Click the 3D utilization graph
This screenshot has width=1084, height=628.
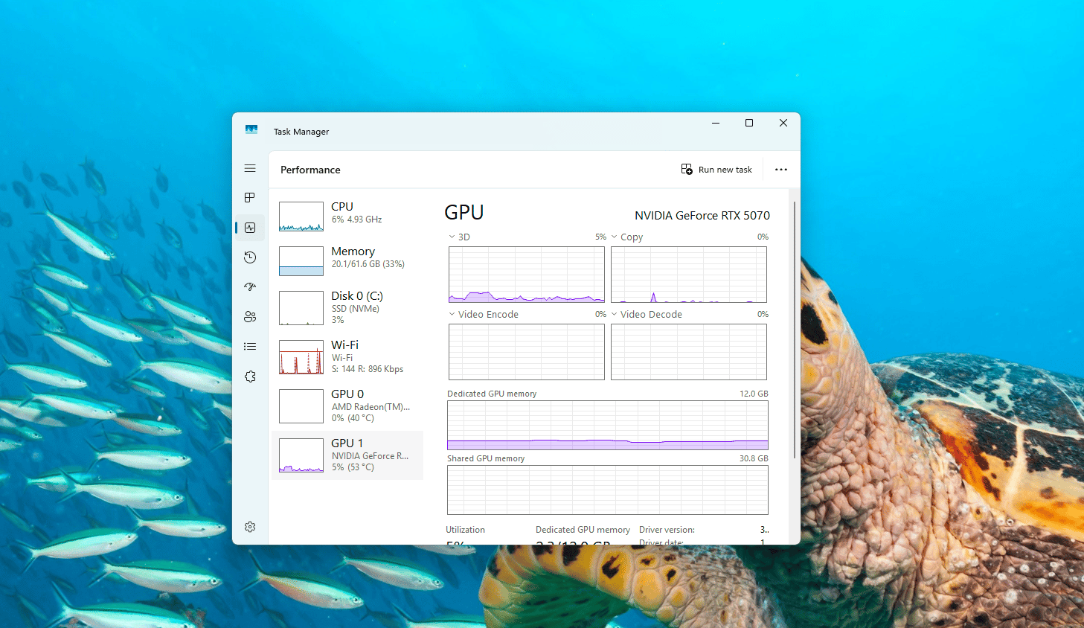tap(527, 275)
